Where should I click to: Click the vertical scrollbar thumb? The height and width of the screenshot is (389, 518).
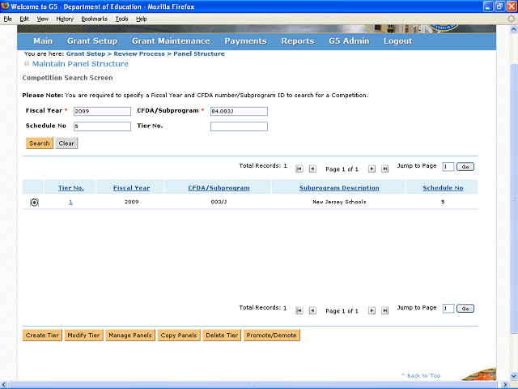coord(513,199)
